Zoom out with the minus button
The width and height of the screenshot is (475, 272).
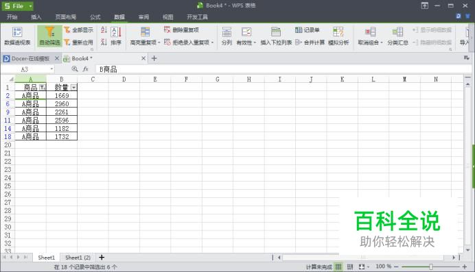[x=396, y=267]
